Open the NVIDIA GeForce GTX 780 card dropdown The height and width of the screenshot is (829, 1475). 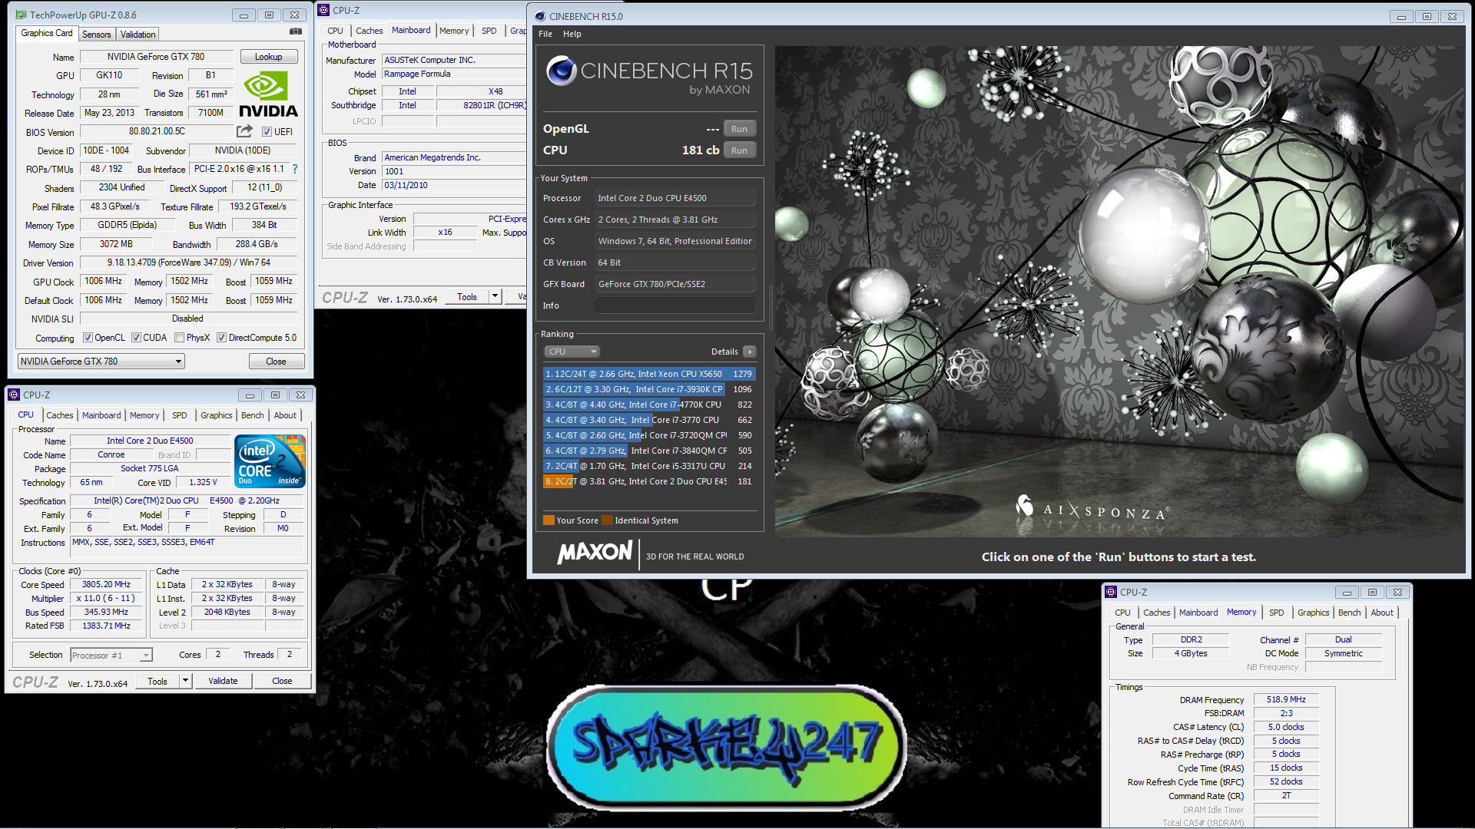tap(101, 361)
